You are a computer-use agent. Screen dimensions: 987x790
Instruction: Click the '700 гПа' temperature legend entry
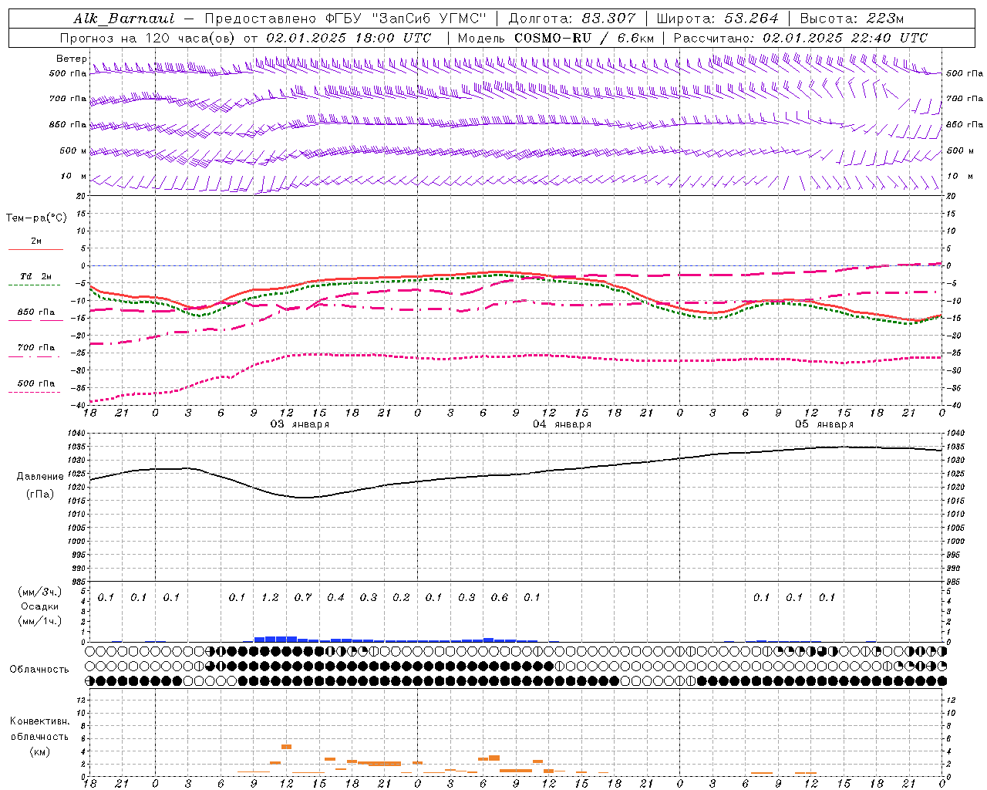[x=35, y=348]
